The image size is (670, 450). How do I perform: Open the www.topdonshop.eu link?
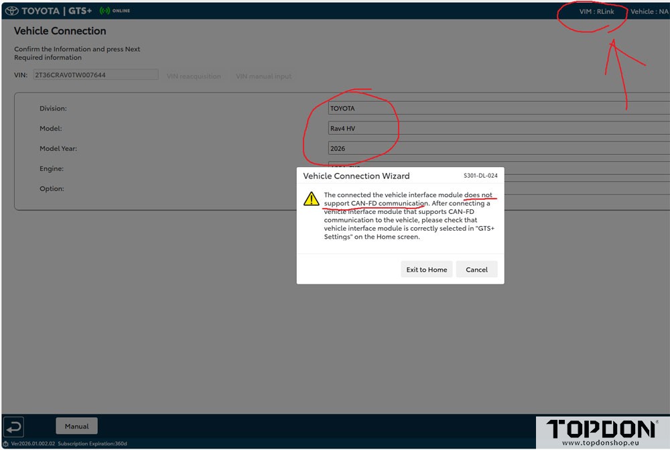pyautogui.click(x=600, y=443)
